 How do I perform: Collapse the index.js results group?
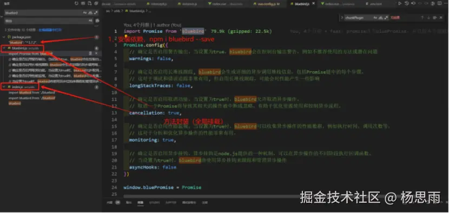click(4, 87)
